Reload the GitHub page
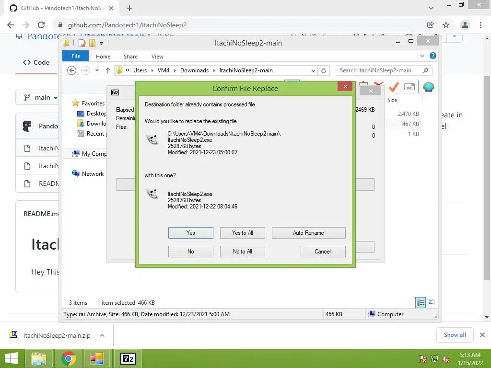Image resolution: width=491 pixels, height=368 pixels. (41, 25)
